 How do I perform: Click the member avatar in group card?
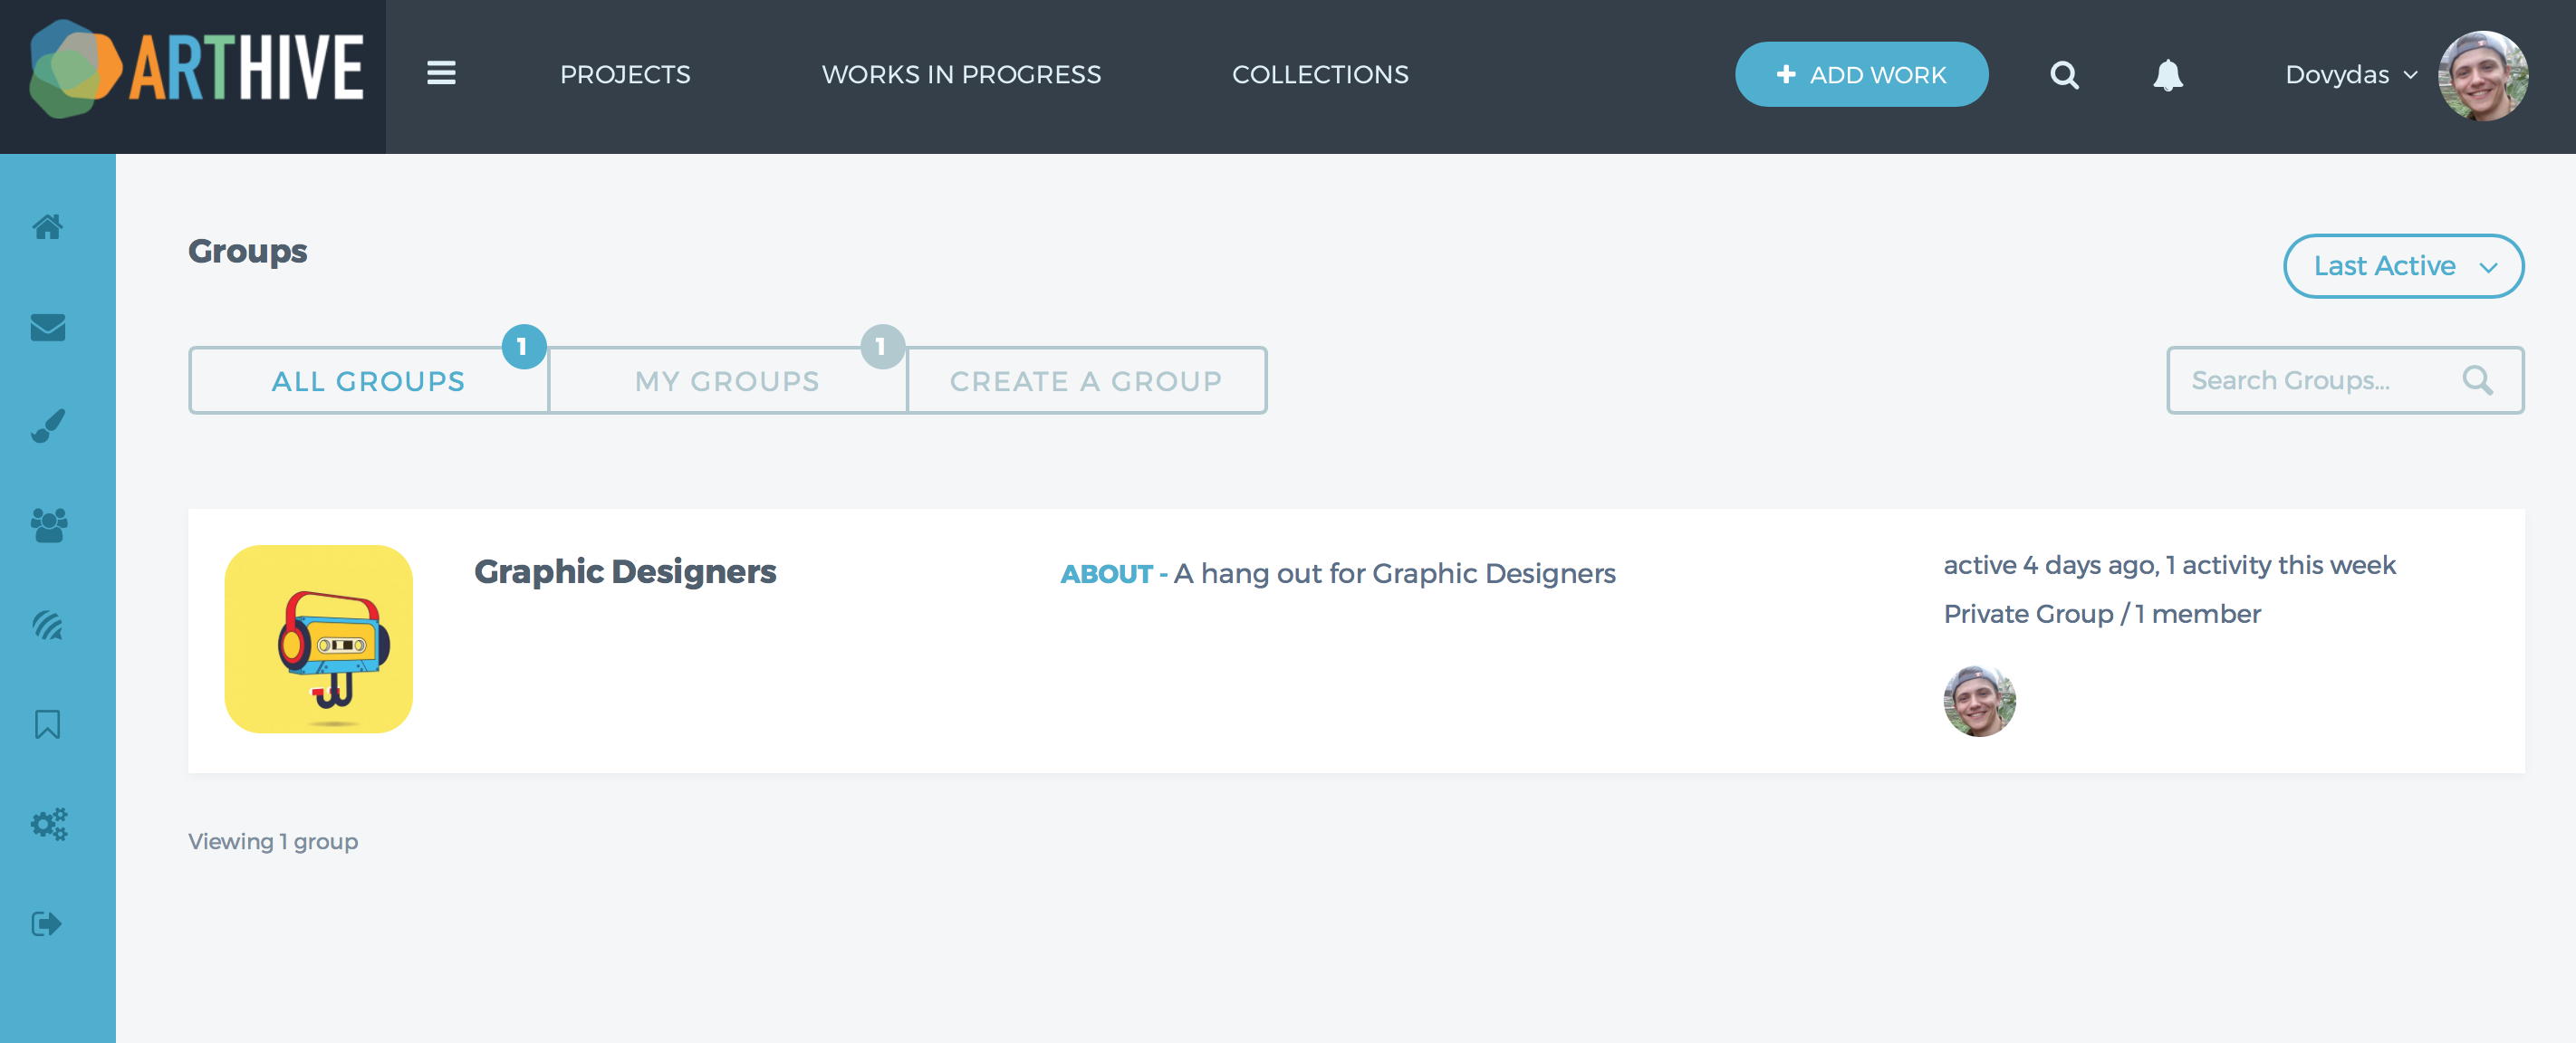[x=1979, y=701]
